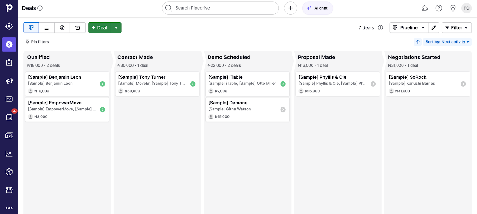Switch to list view
477x214 pixels.
click(47, 28)
